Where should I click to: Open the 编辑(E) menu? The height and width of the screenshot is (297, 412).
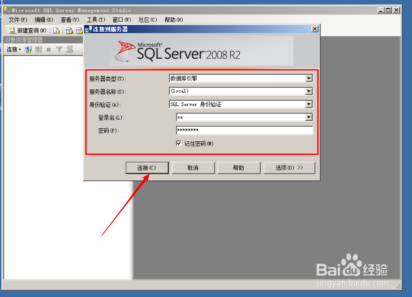(44, 20)
